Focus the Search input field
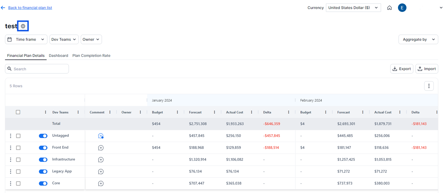 click(37, 69)
